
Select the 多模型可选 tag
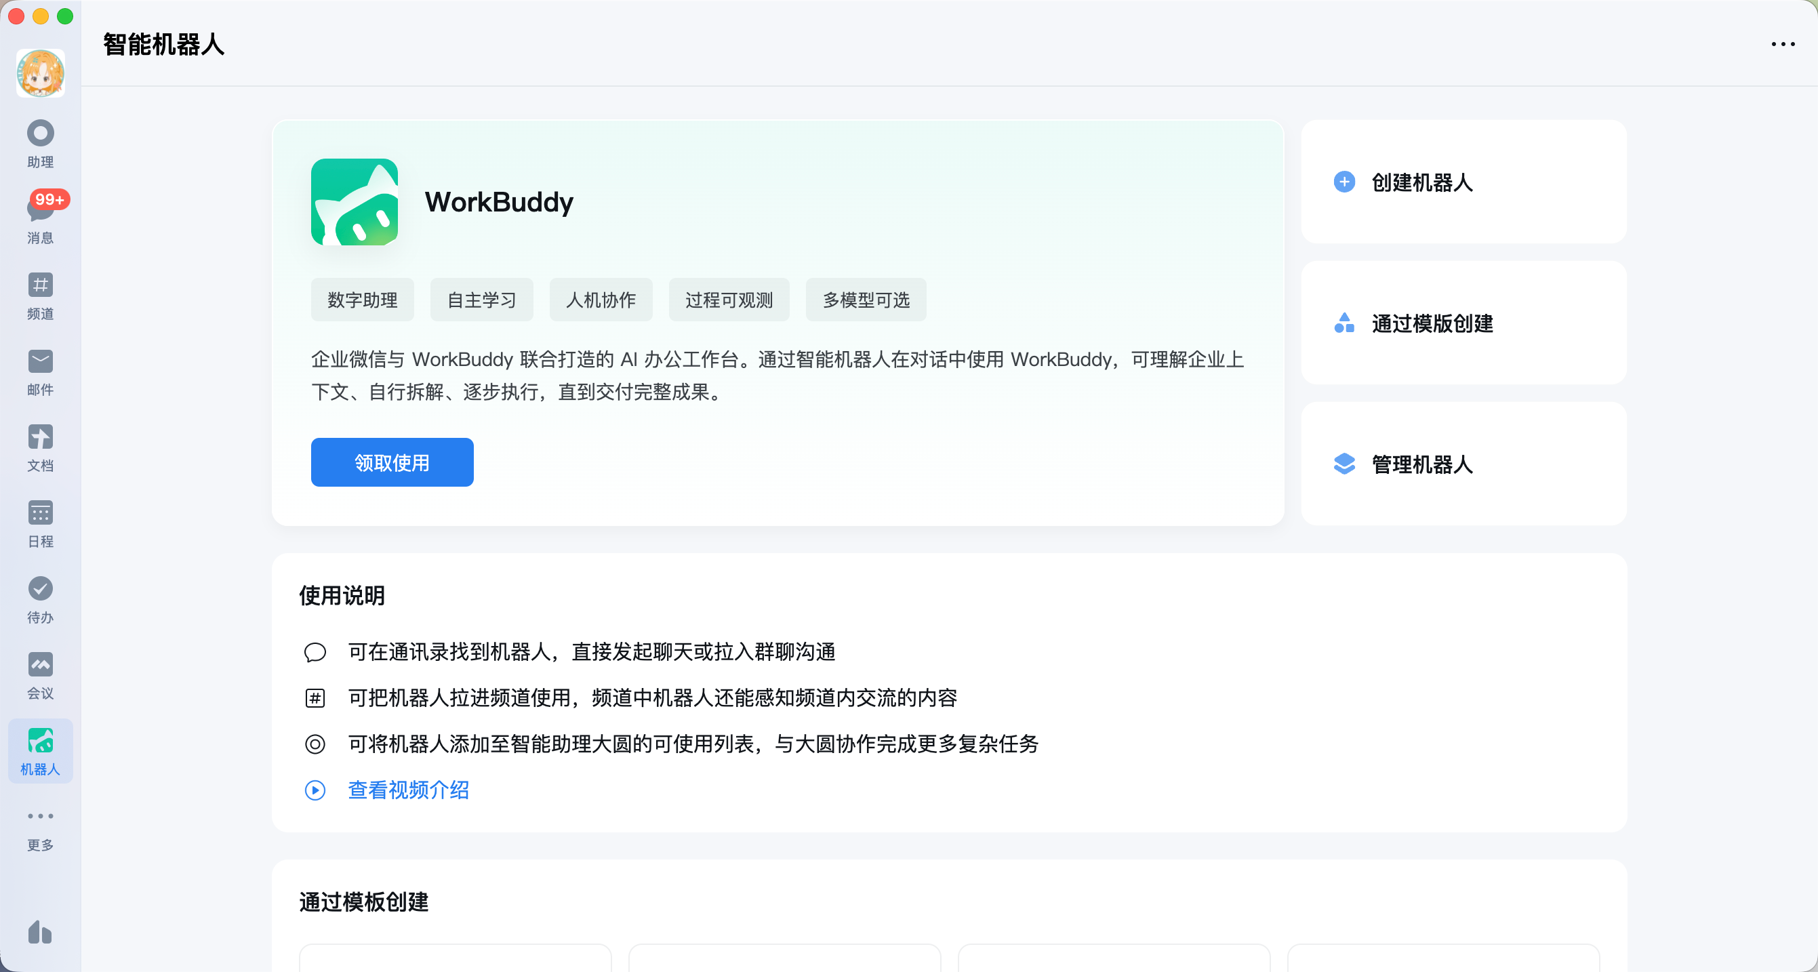point(866,300)
